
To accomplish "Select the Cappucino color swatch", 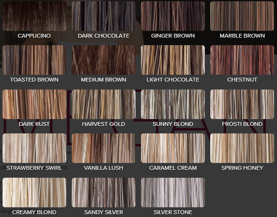I will [34, 16].
